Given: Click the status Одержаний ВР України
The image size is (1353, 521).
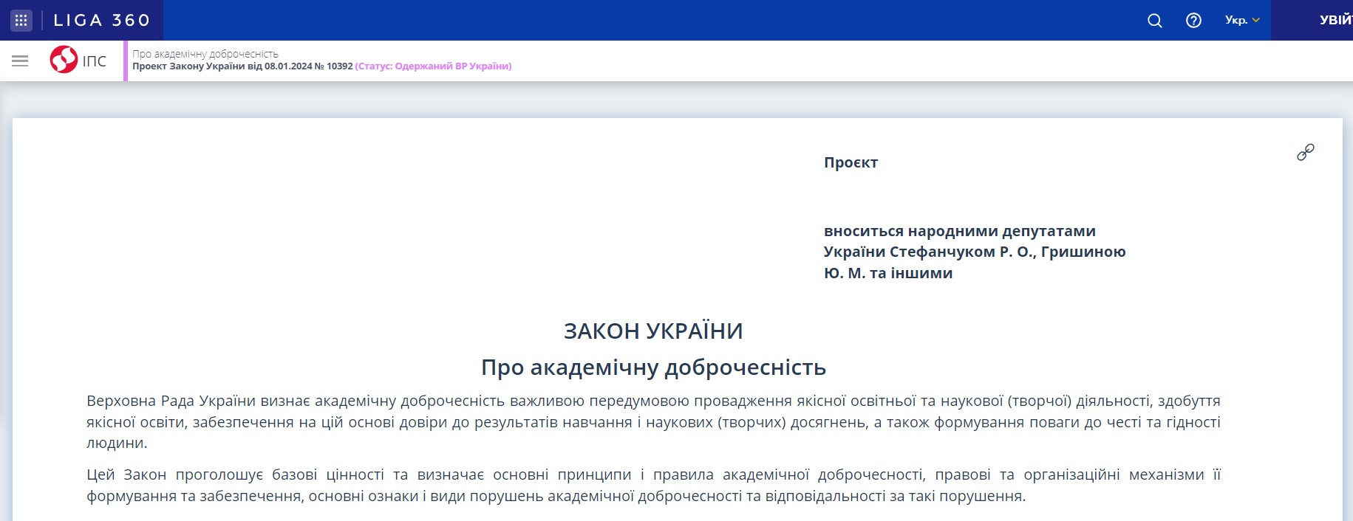Looking at the screenshot, I should click(433, 66).
